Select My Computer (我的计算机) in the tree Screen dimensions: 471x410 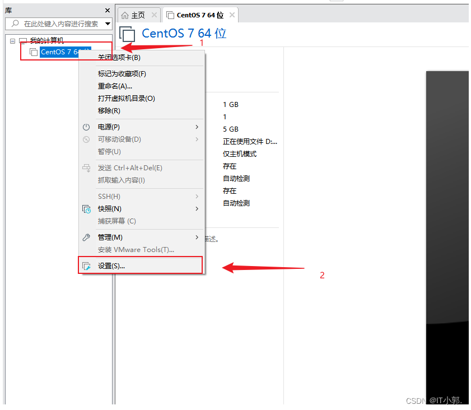[x=47, y=40]
